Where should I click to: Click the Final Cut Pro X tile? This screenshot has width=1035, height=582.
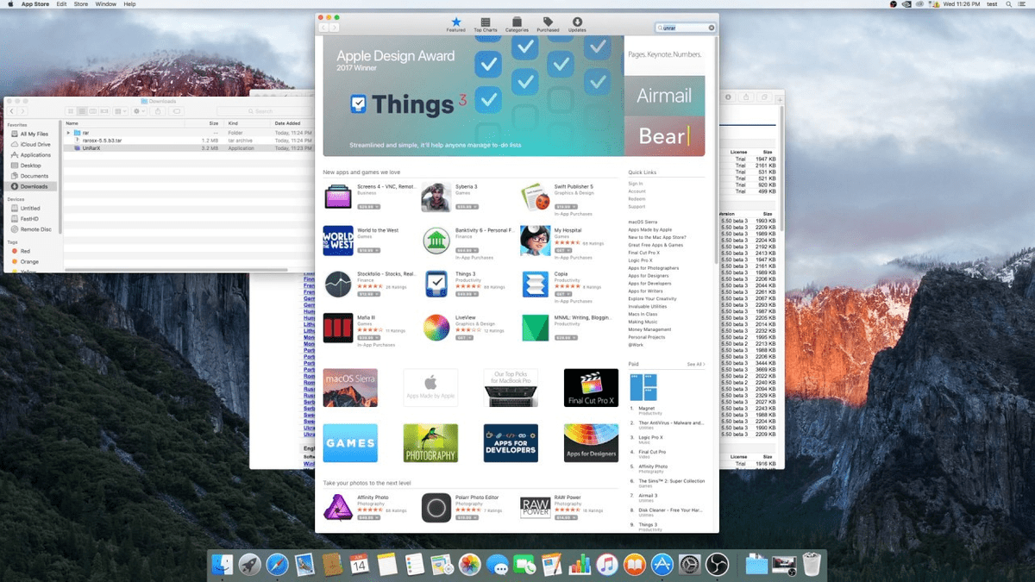pos(591,387)
